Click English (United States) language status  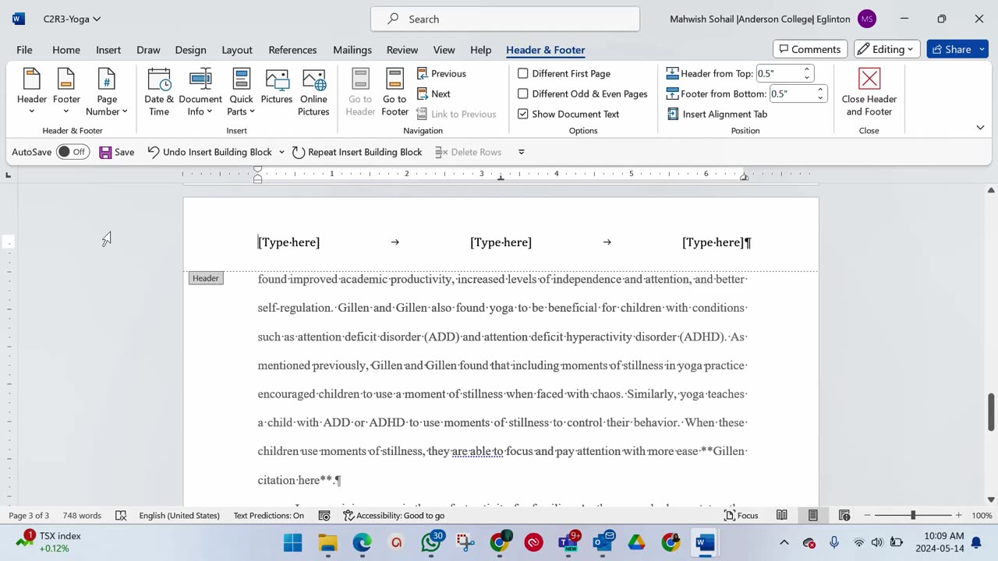click(x=179, y=515)
